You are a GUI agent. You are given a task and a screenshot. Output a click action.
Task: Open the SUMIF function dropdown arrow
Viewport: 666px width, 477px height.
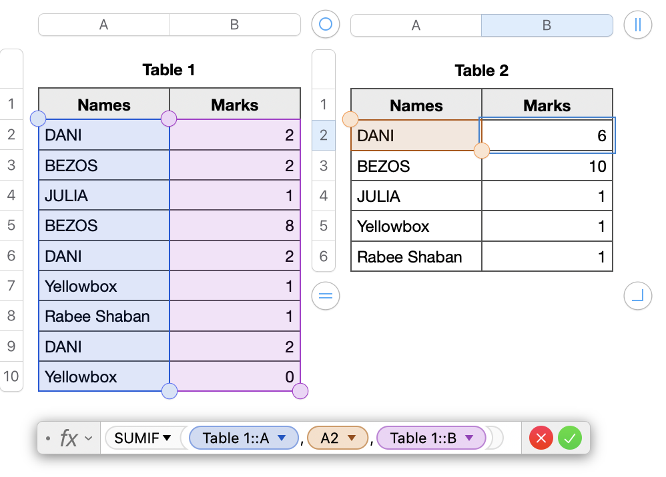coord(167,438)
